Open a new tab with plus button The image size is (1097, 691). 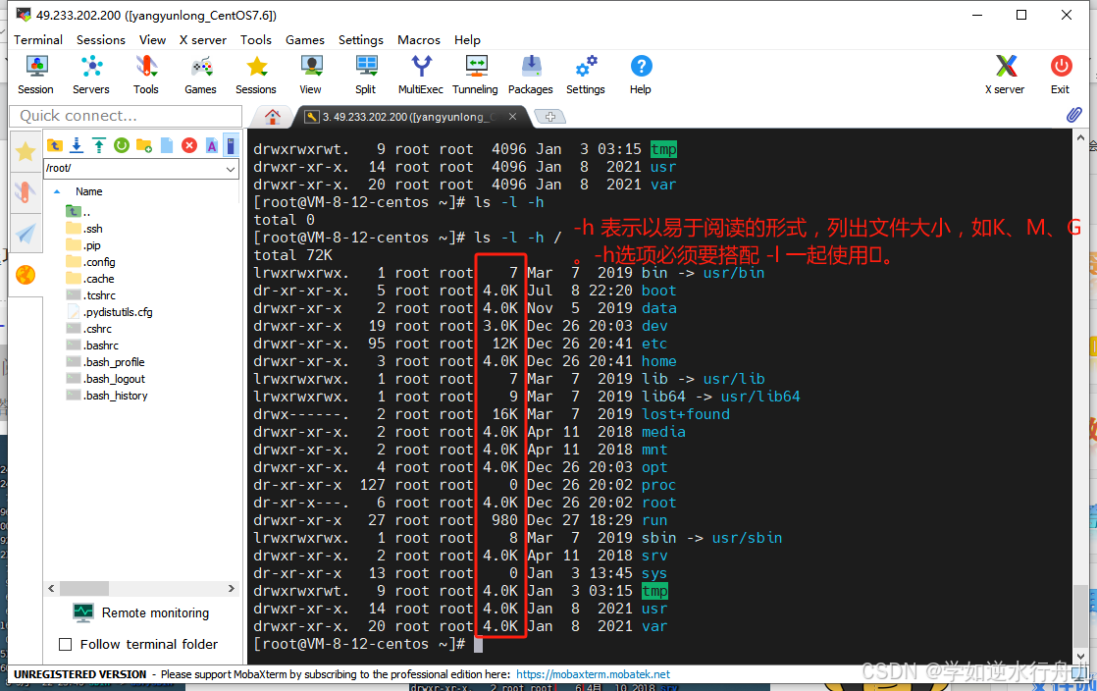549,117
